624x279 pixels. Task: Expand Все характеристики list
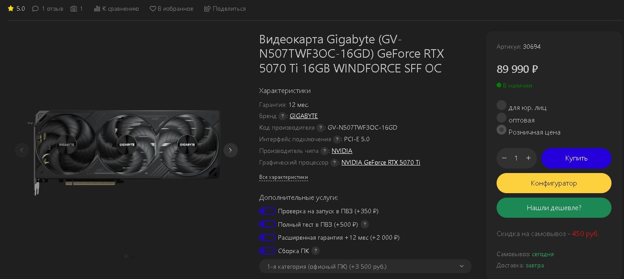[283, 177]
